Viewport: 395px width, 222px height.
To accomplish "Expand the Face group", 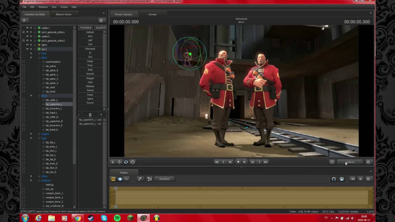I will tap(39, 53).
